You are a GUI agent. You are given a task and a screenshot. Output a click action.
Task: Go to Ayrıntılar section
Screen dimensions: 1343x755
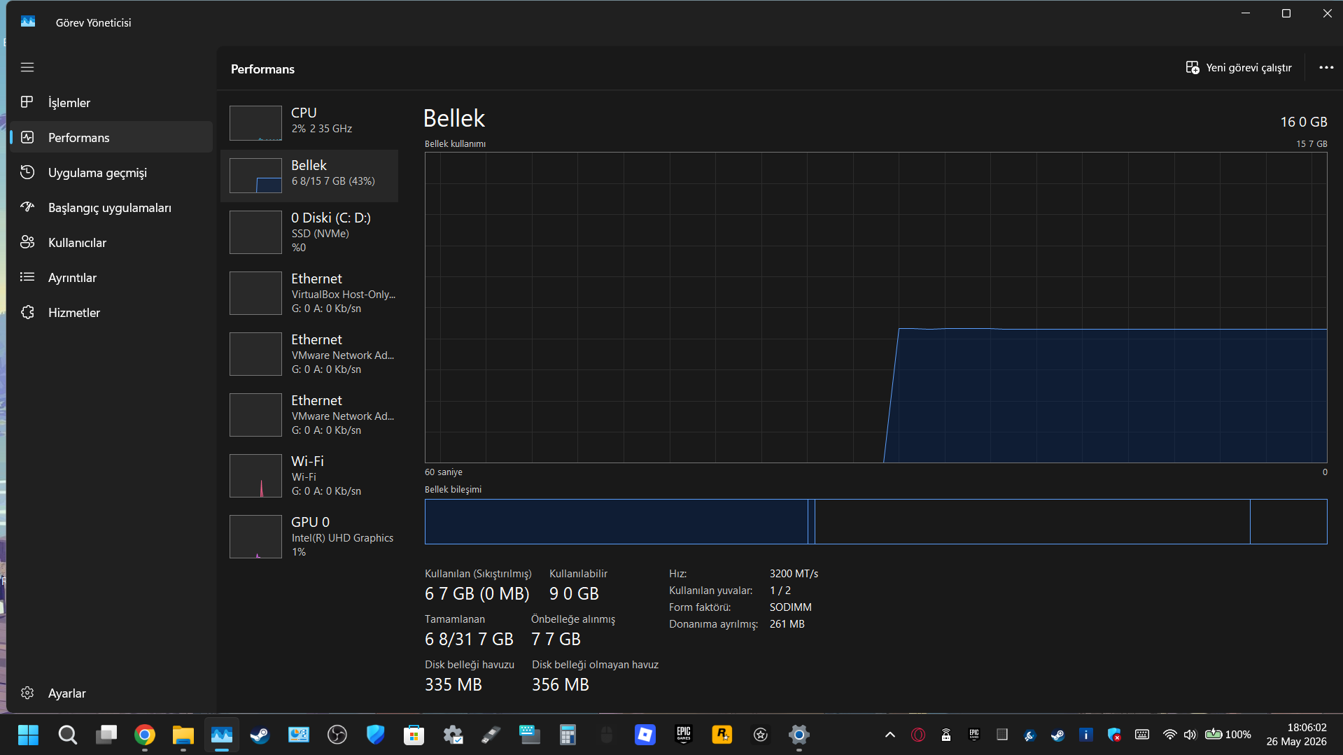pyautogui.click(x=112, y=277)
